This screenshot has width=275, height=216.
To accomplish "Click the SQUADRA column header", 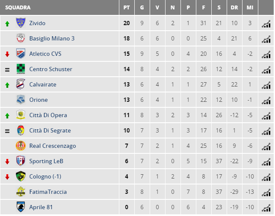I will click(x=18, y=8).
